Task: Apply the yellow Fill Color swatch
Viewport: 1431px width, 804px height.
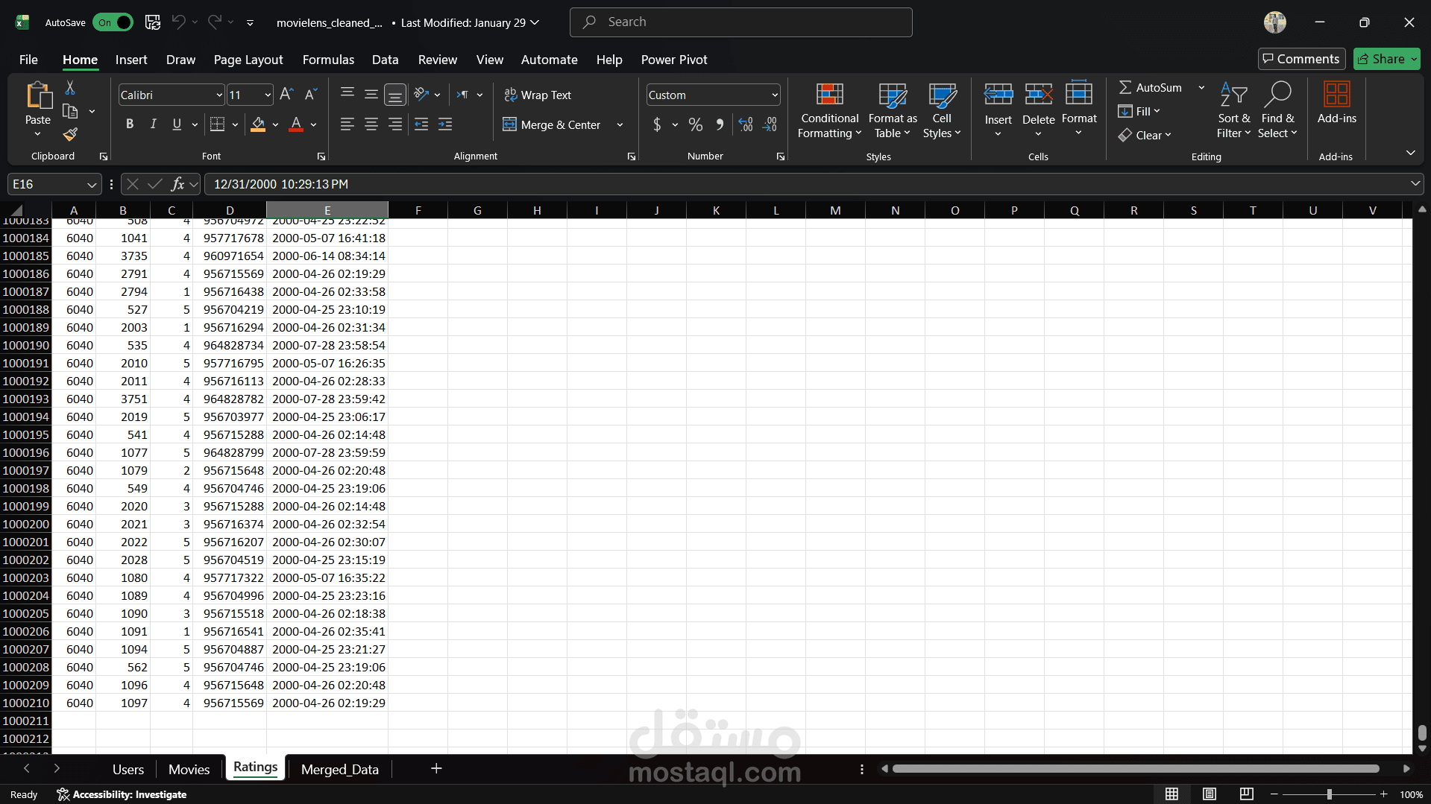Action: point(258,124)
